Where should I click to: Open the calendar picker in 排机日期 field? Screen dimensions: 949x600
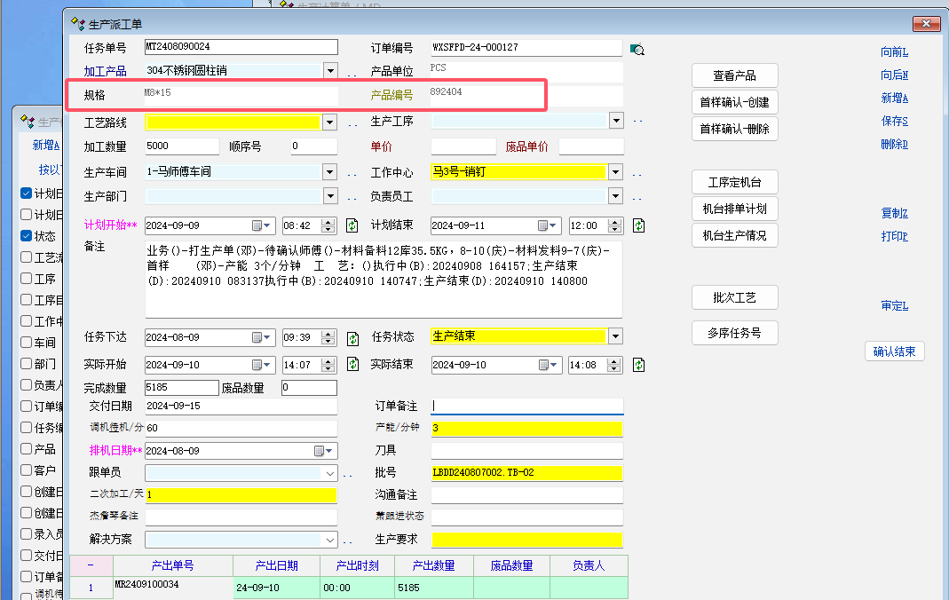[x=320, y=451]
